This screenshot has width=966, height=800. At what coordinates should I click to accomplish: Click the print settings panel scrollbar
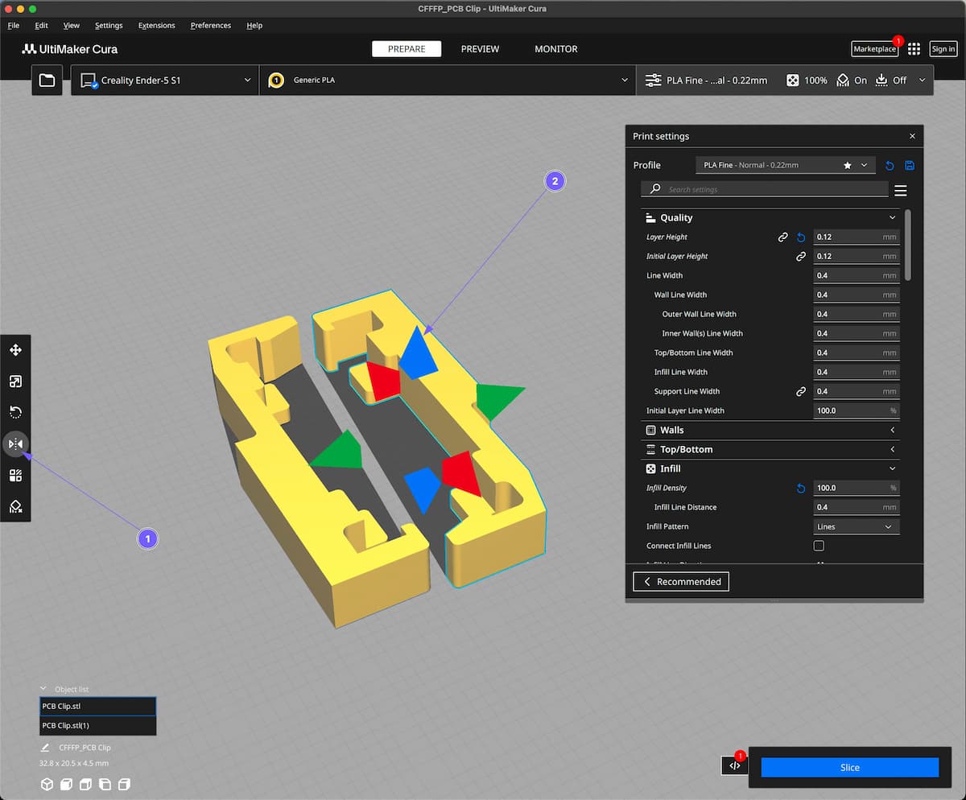(x=909, y=245)
